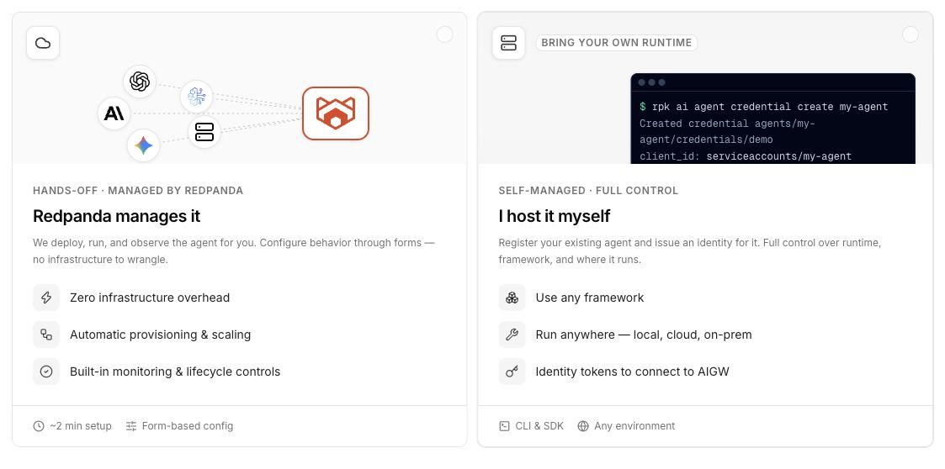945x469 pixels.
Task: Select the I host it myself radio button
Action: [910, 35]
